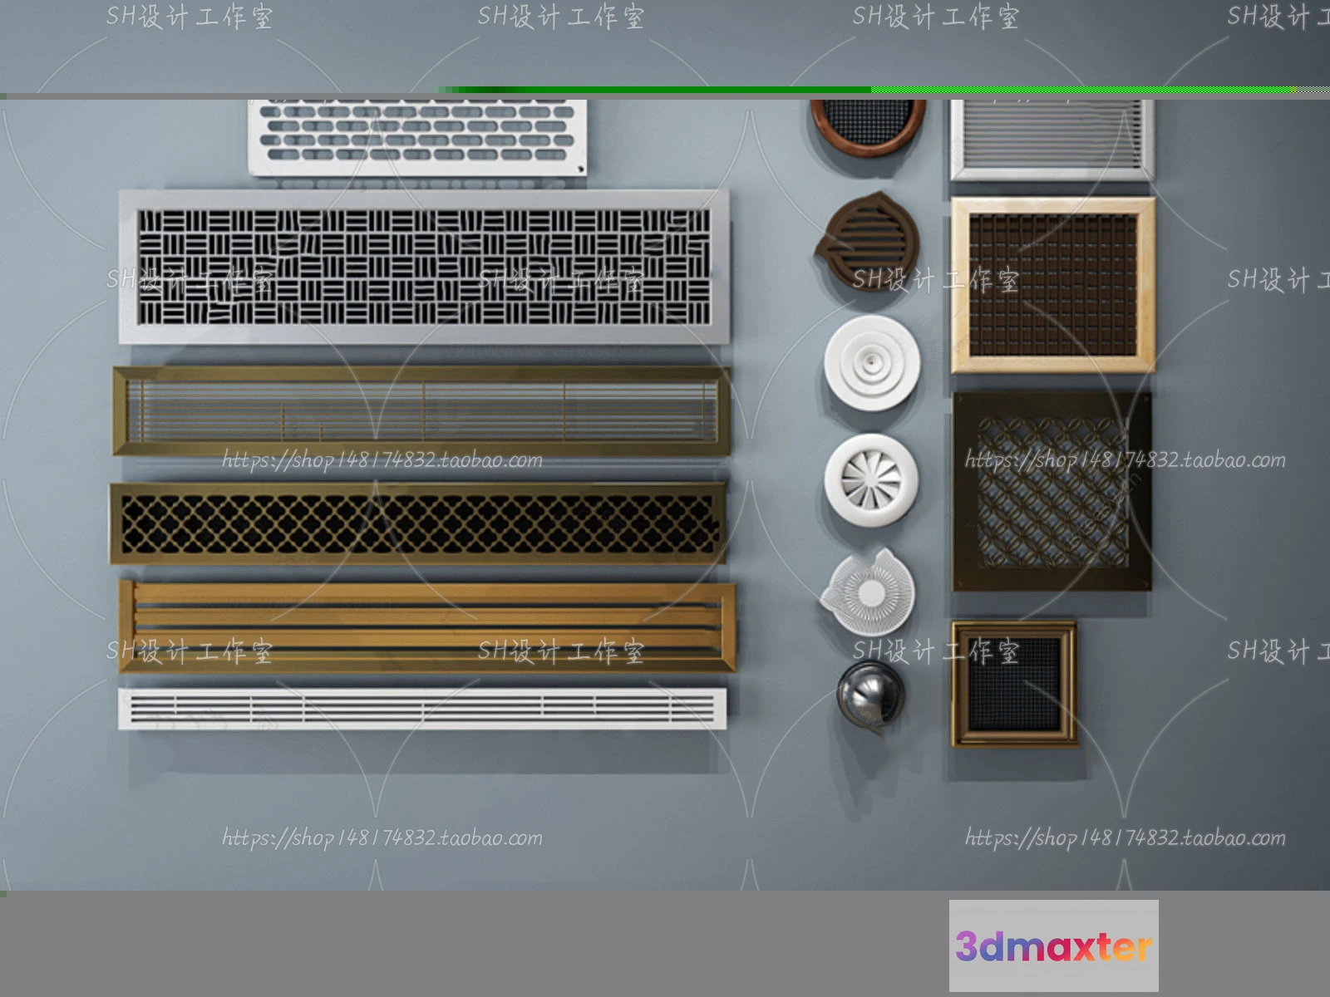Select the white round cone diffuser
The image size is (1330, 997).
click(x=872, y=364)
